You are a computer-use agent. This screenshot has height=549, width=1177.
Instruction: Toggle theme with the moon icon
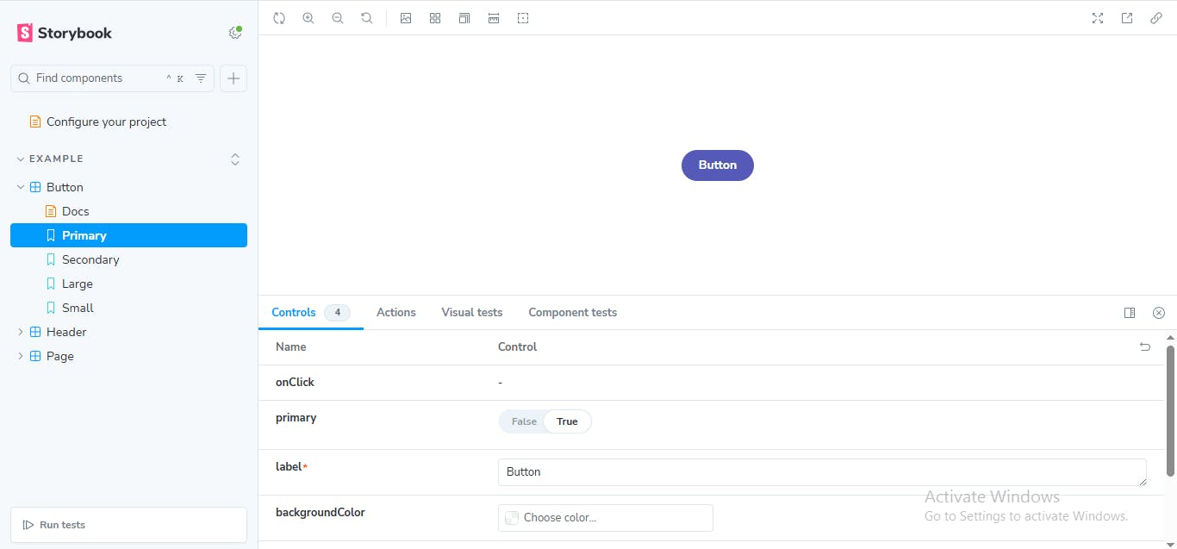[234, 33]
